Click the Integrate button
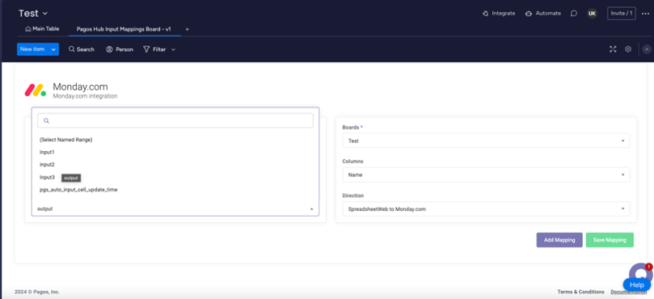This screenshot has width=654, height=299. coord(499,14)
